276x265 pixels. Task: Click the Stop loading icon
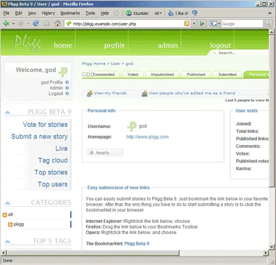47,24
